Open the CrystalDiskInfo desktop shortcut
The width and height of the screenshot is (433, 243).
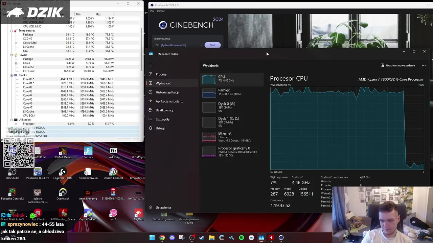point(88,215)
